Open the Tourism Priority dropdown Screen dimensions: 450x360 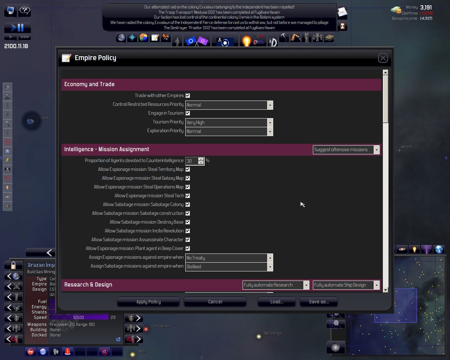270,123
